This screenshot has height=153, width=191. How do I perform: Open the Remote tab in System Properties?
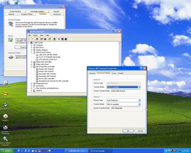[56, 11]
